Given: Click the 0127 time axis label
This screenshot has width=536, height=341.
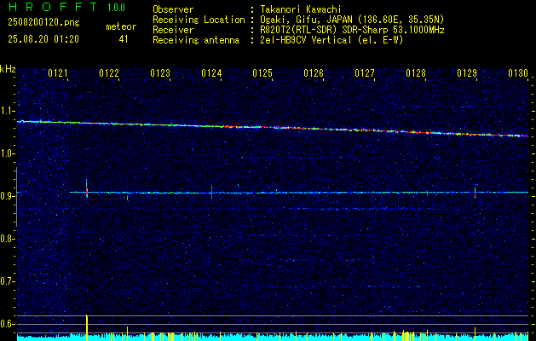Looking at the screenshot, I should (365, 73).
